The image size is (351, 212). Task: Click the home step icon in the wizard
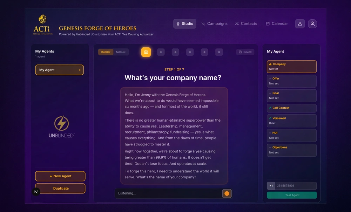click(146, 52)
